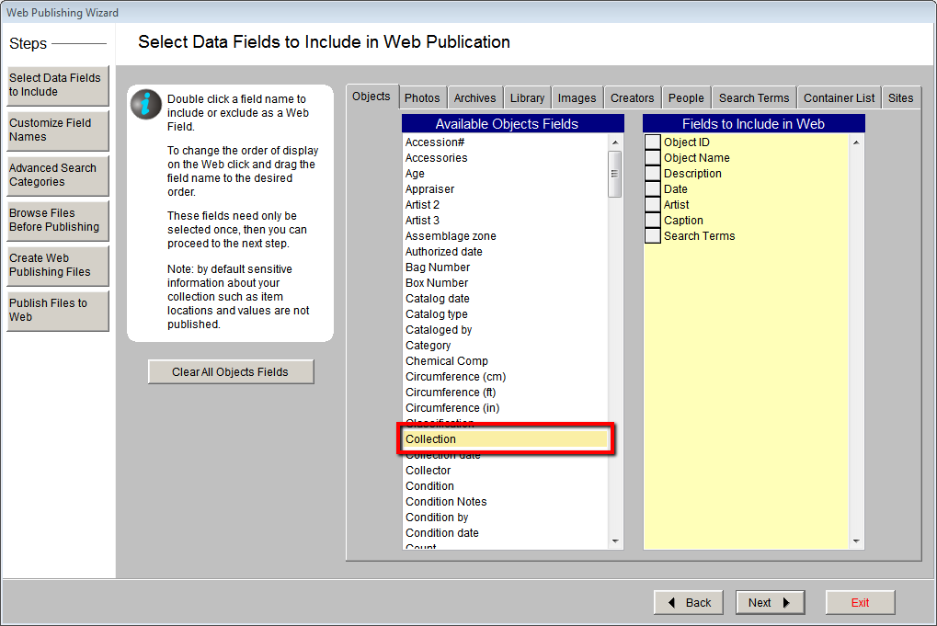This screenshot has width=937, height=626.
Task: Select the Condition field
Action: (x=505, y=485)
